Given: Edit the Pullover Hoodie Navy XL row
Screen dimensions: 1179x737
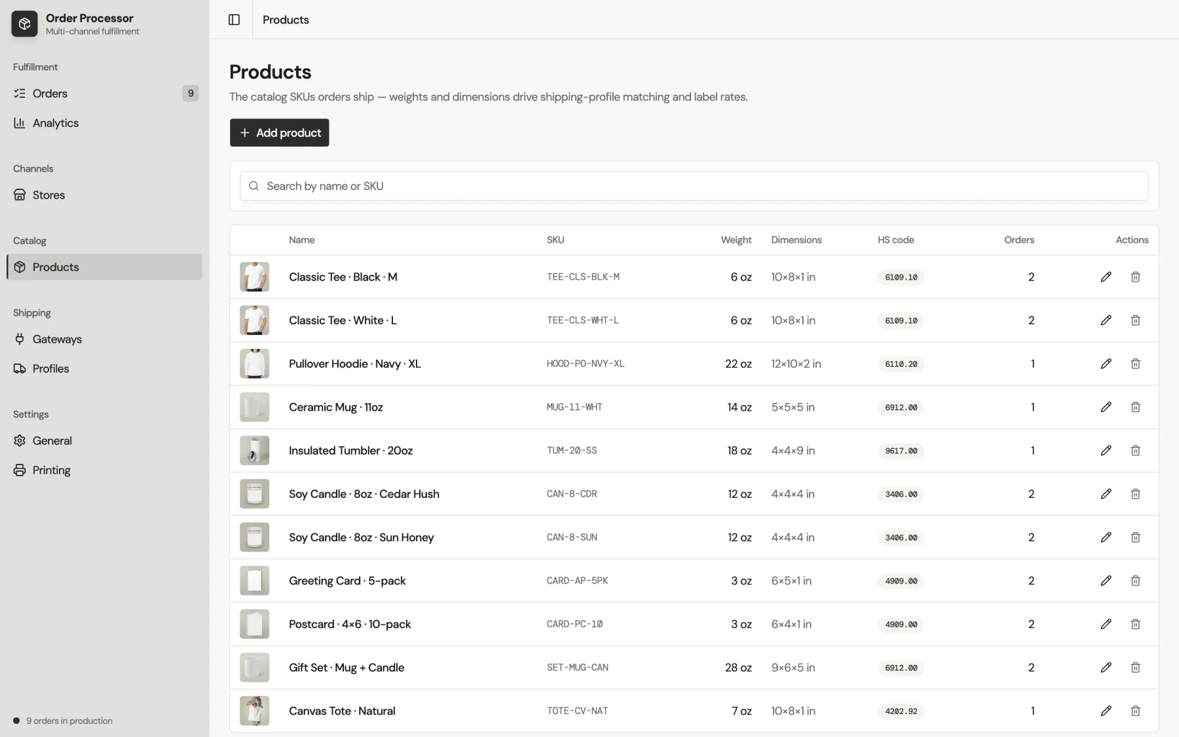Looking at the screenshot, I should tap(1106, 364).
